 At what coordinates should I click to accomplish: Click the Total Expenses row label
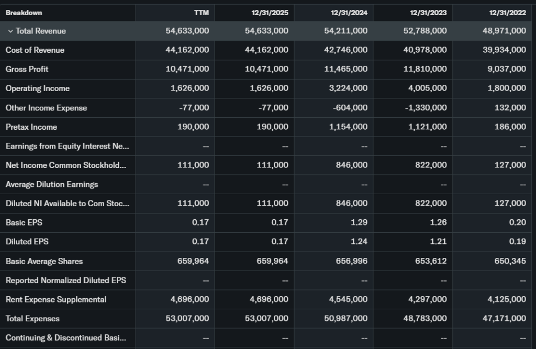(32, 319)
